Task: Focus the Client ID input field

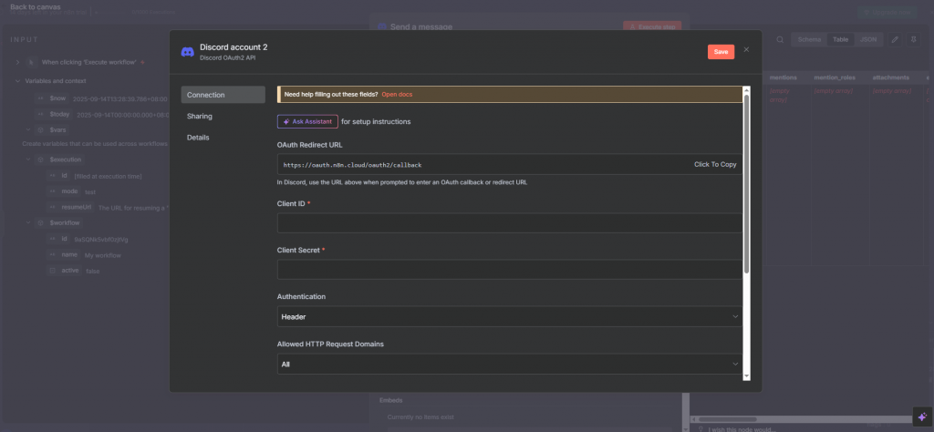Action: [510, 223]
